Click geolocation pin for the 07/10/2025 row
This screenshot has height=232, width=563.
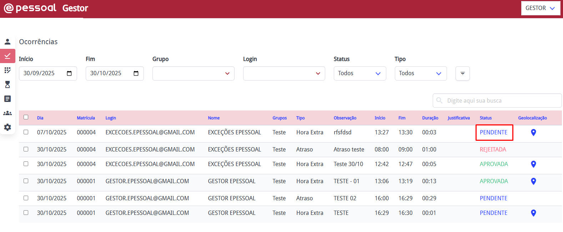533,133
